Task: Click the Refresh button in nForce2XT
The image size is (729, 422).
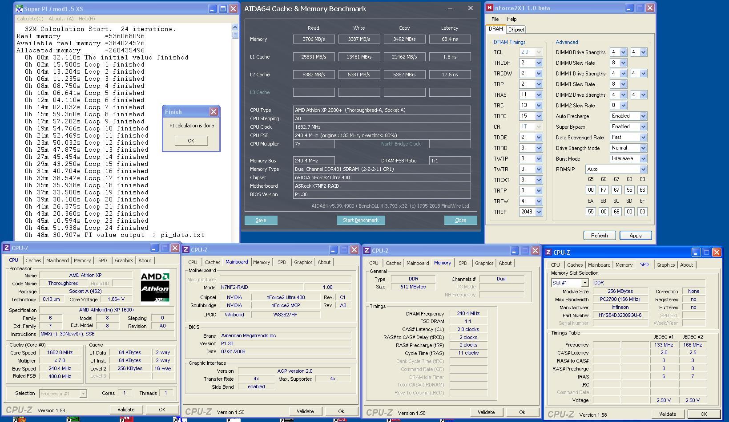Action: tap(600, 236)
